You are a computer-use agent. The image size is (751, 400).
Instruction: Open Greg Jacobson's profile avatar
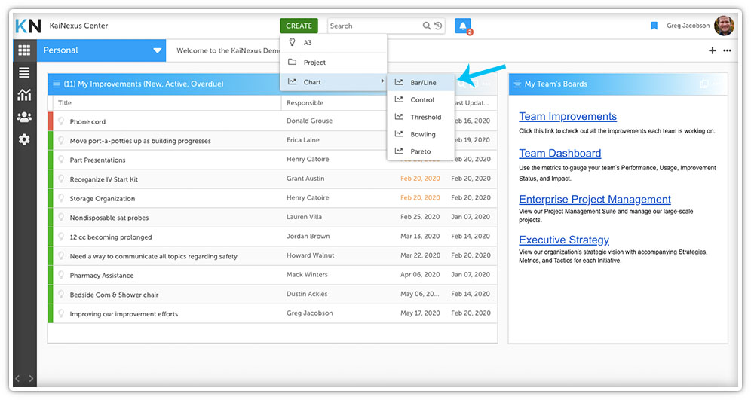[x=724, y=26]
